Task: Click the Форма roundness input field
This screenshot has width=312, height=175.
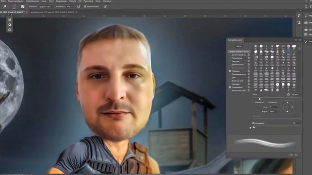Action: (x=273, y=112)
